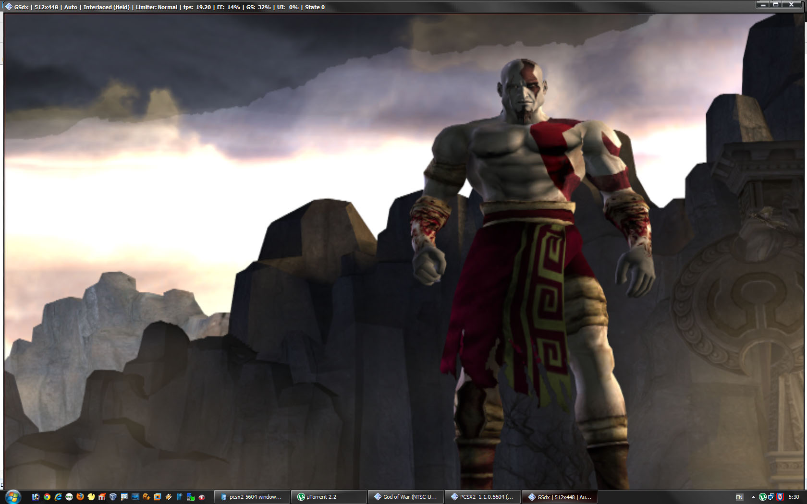Click the red circle quick launch icon
807x504 pixels.
point(202,497)
